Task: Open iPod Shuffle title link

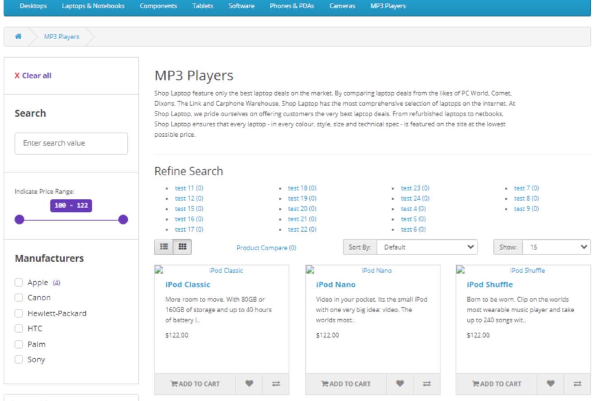Action: click(490, 284)
